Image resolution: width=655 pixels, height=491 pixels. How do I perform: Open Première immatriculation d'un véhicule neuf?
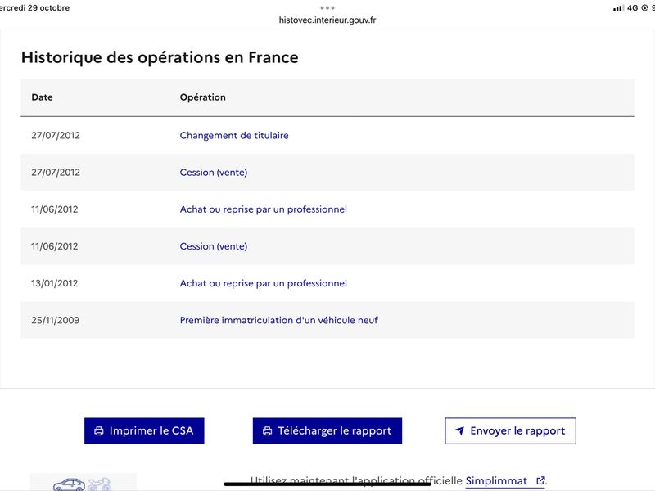click(279, 320)
